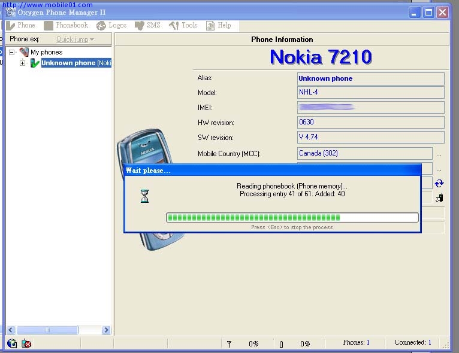Click ellipsis button beside Mobile Country field
459x353 pixels.
coord(439,155)
